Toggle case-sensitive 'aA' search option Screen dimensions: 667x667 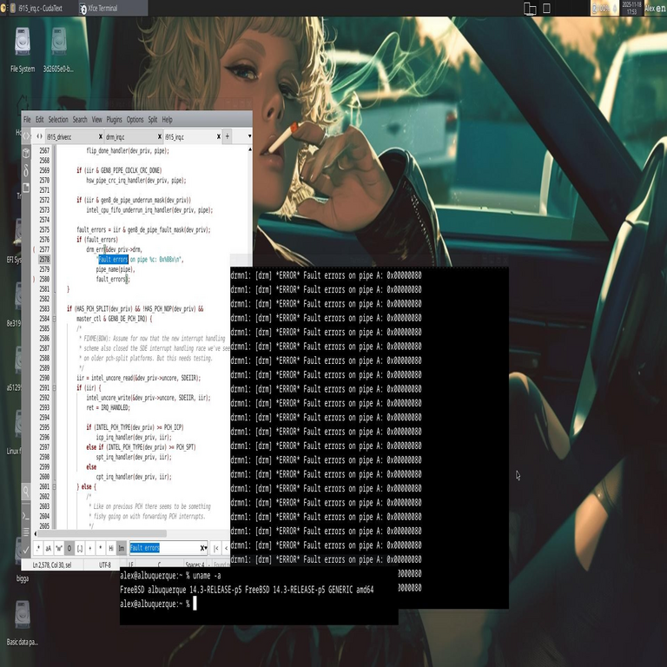49,548
